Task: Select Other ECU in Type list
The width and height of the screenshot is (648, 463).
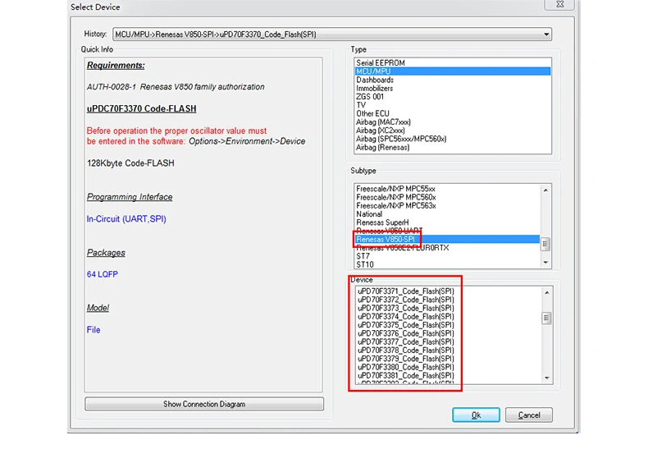Action: pyautogui.click(x=453, y=113)
